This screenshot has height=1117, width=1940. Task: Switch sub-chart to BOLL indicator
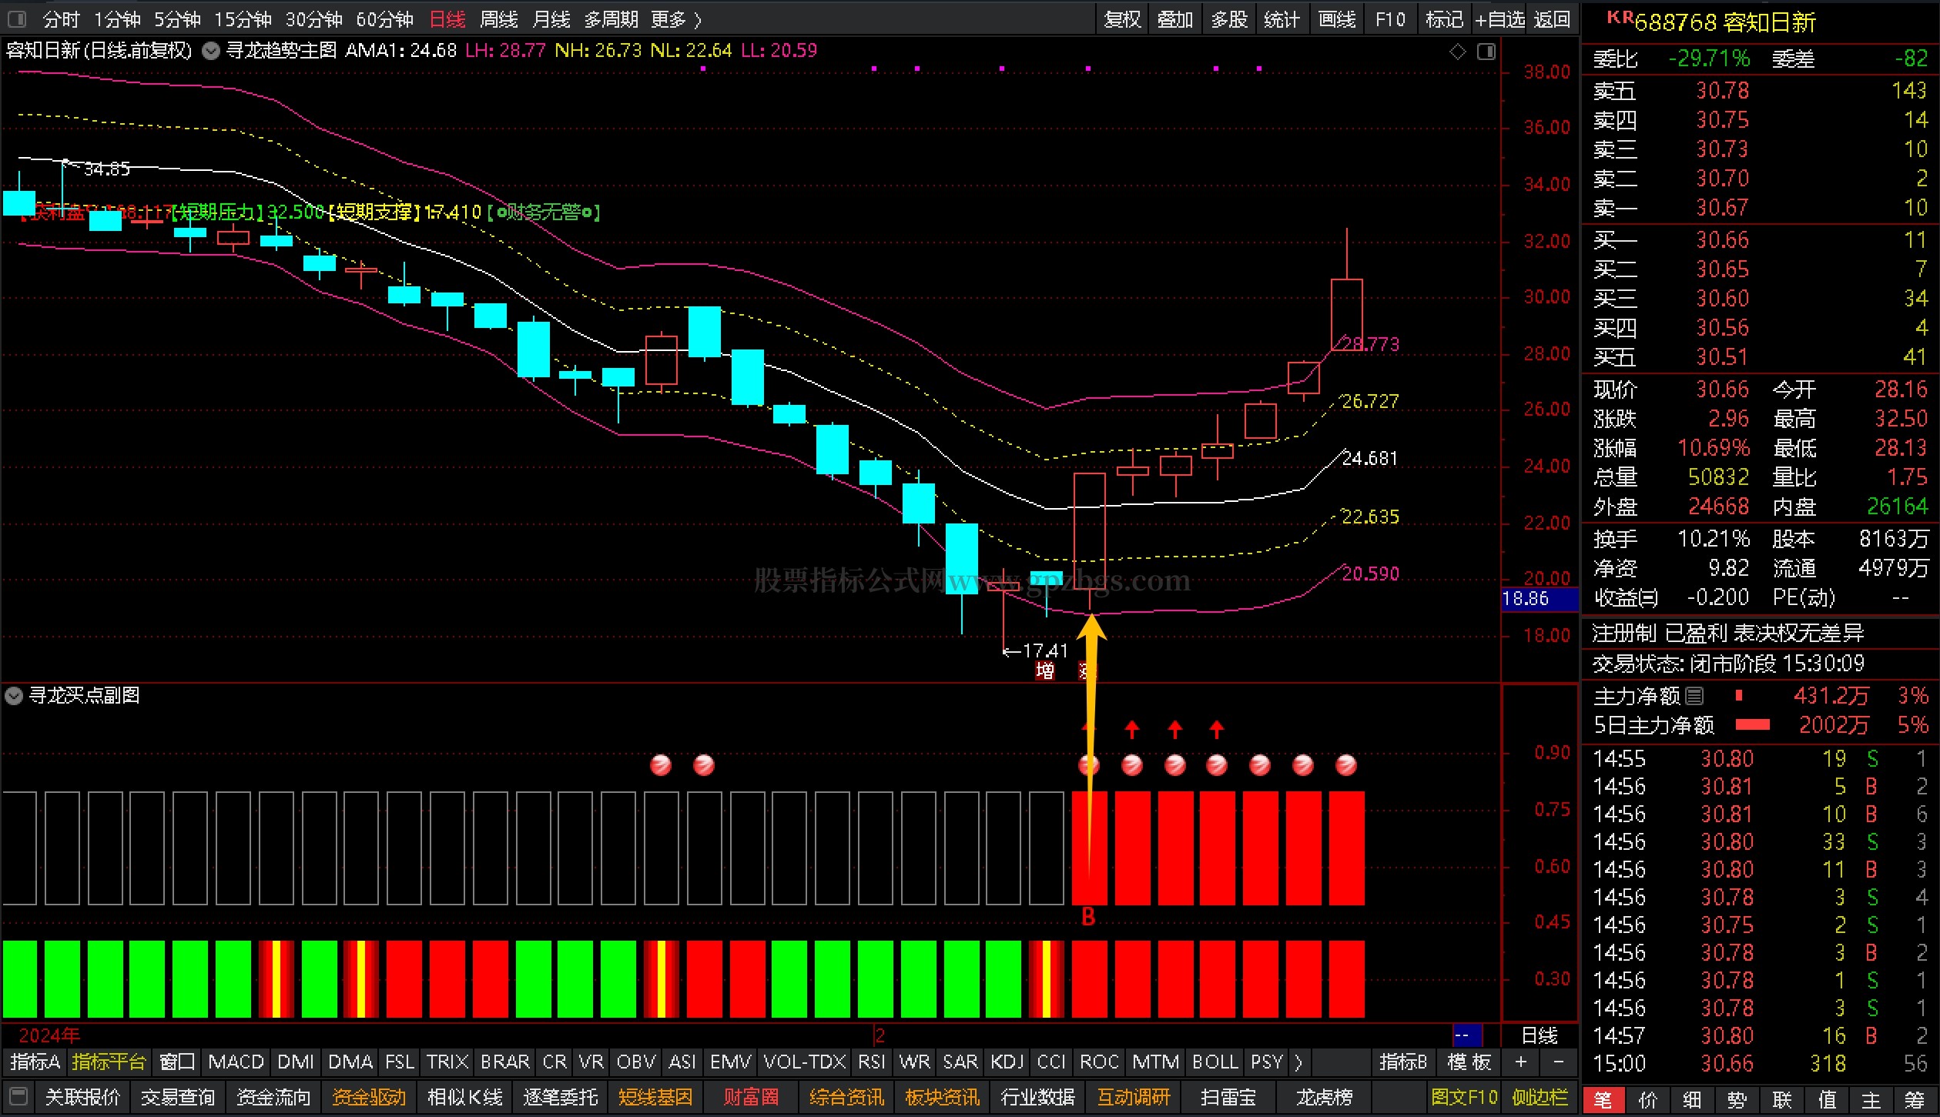1215,1062
